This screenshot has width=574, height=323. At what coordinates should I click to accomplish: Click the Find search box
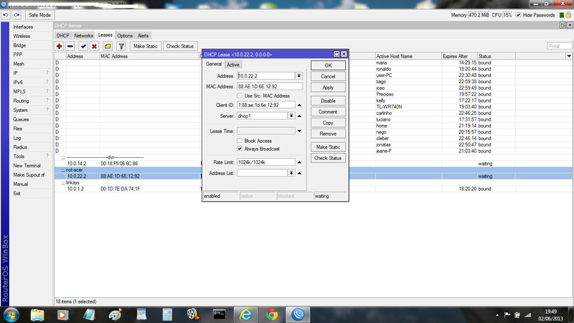(x=559, y=46)
